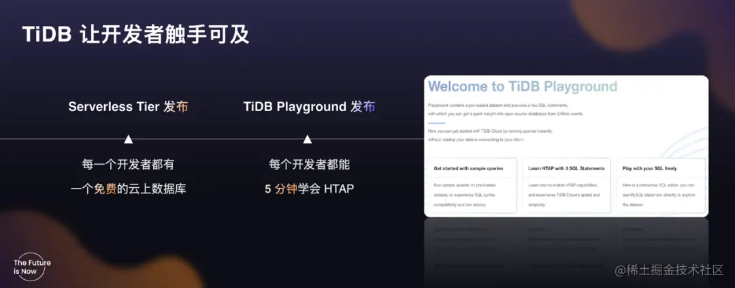Click the "Run sample queries on pre-loaded" description

point(466,195)
